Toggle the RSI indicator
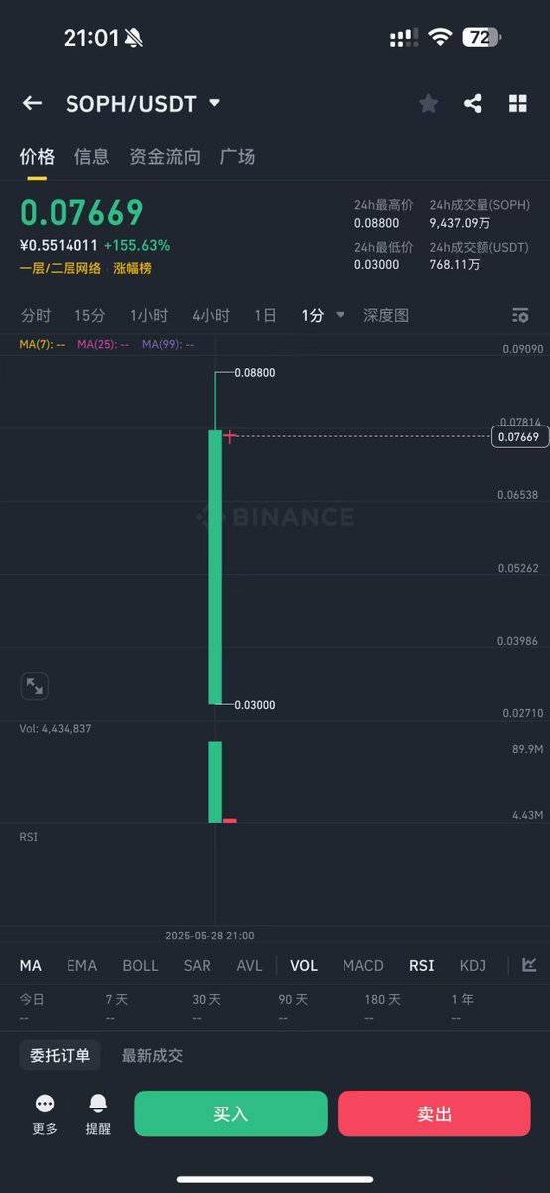Screen dimensions: 550x1193 click(x=422, y=965)
